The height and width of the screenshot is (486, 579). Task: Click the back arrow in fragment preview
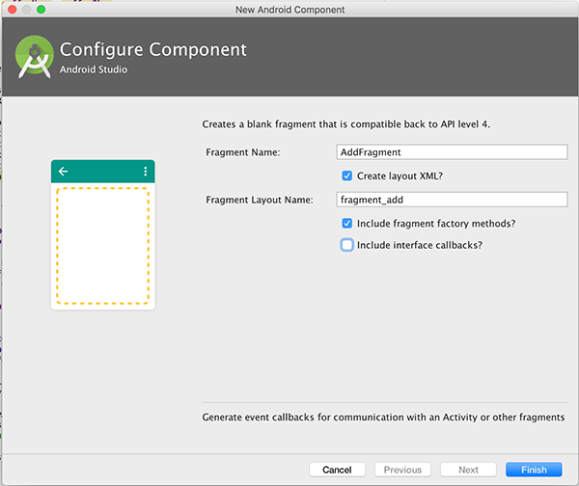(x=63, y=172)
